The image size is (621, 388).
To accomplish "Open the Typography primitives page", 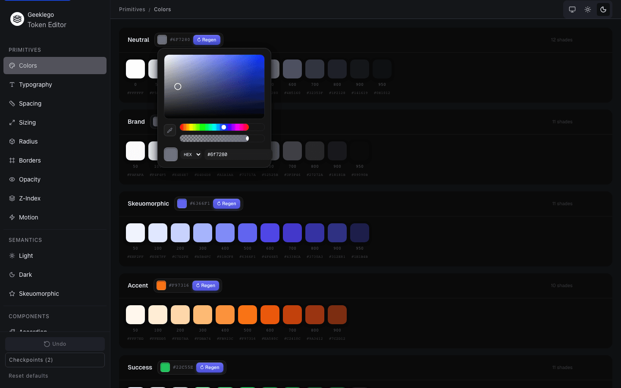I will [x=55, y=84].
